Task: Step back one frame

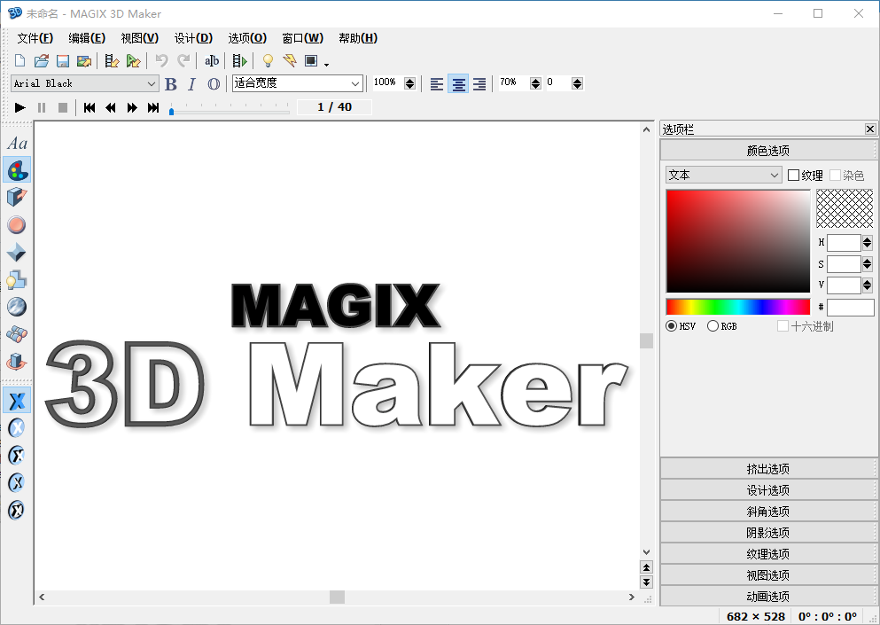Action: click(111, 107)
